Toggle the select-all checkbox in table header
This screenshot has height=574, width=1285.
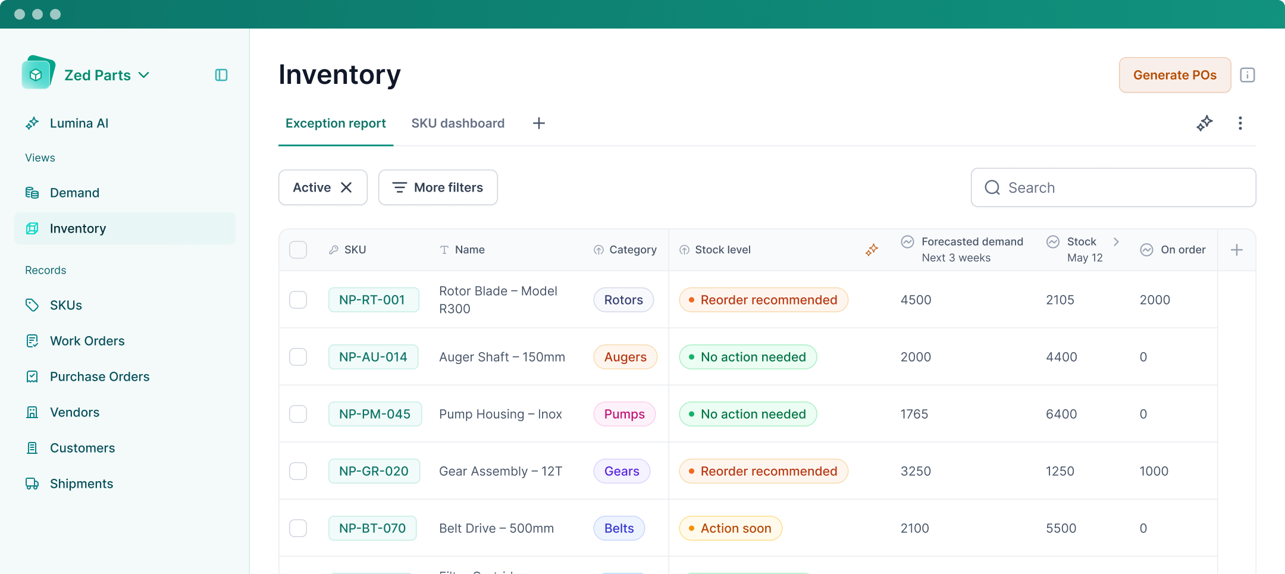coord(298,250)
